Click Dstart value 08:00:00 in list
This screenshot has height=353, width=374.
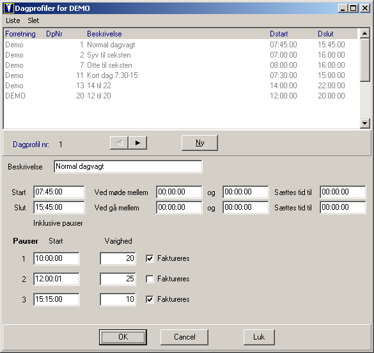tap(283, 65)
